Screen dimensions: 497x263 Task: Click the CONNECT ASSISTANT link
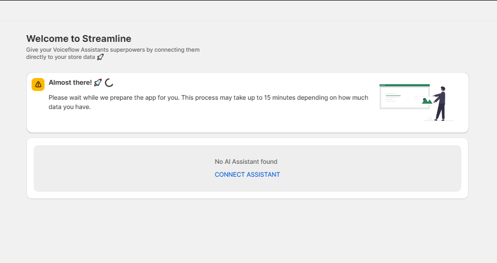(x=247, y=174)
